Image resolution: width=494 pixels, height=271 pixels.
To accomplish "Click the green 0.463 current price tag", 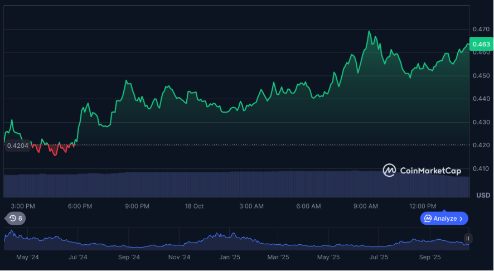I will click(x=481, y=44).
